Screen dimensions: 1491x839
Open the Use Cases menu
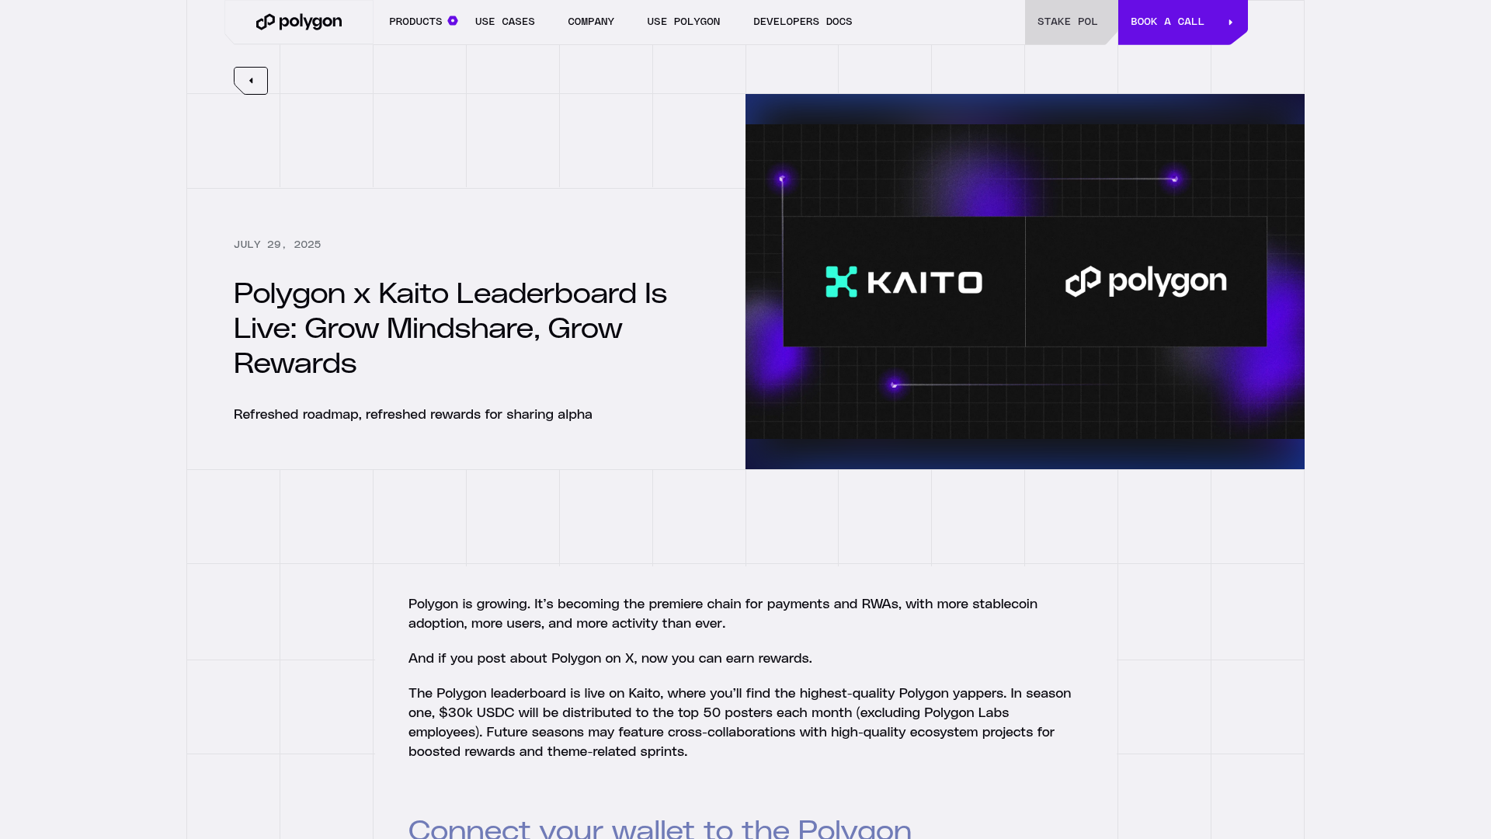click(505, 22)
